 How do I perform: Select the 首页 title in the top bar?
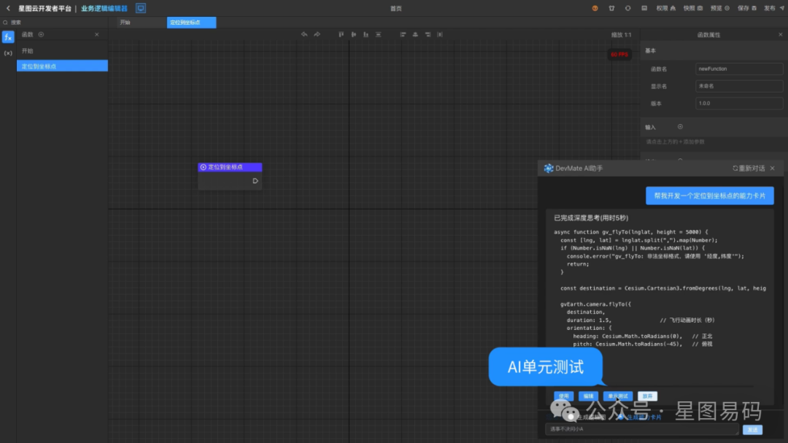coord(396,8)
